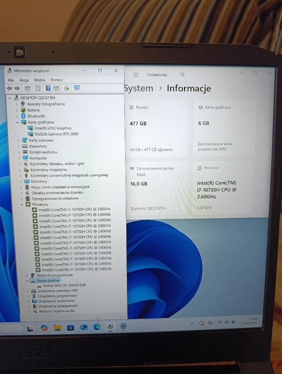Switch to Settings gear on the taskbar
Screen dimensions: 282x374
coord(123,326)
